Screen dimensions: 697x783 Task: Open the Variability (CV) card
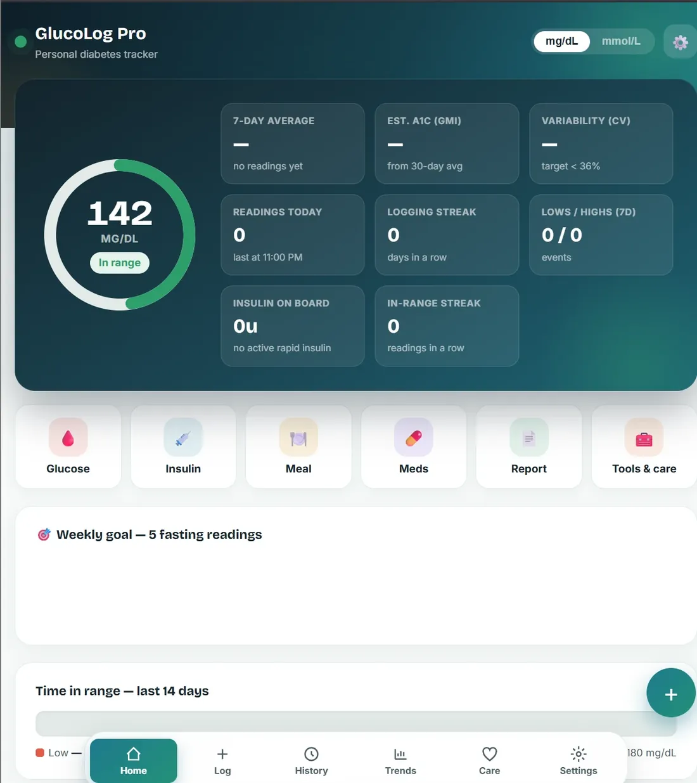601,144
